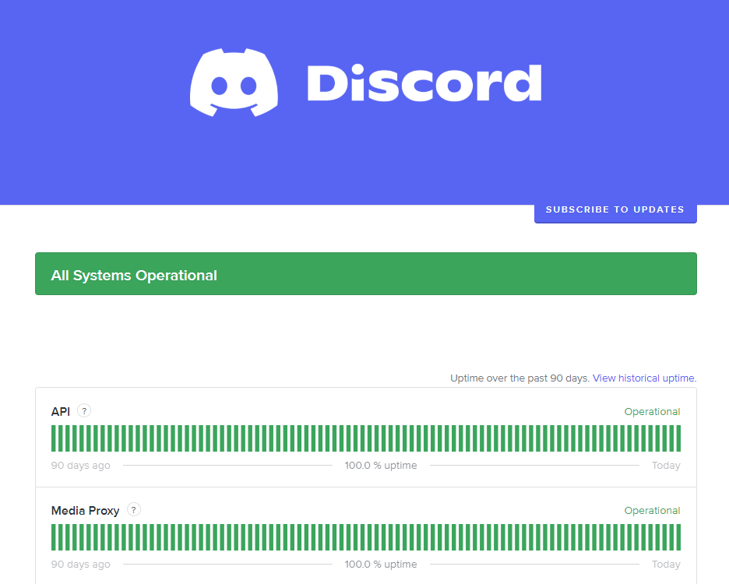Open the View historical uptime link
The height and width of the screenshot is (584, 729).
click(x=644, y=378)
